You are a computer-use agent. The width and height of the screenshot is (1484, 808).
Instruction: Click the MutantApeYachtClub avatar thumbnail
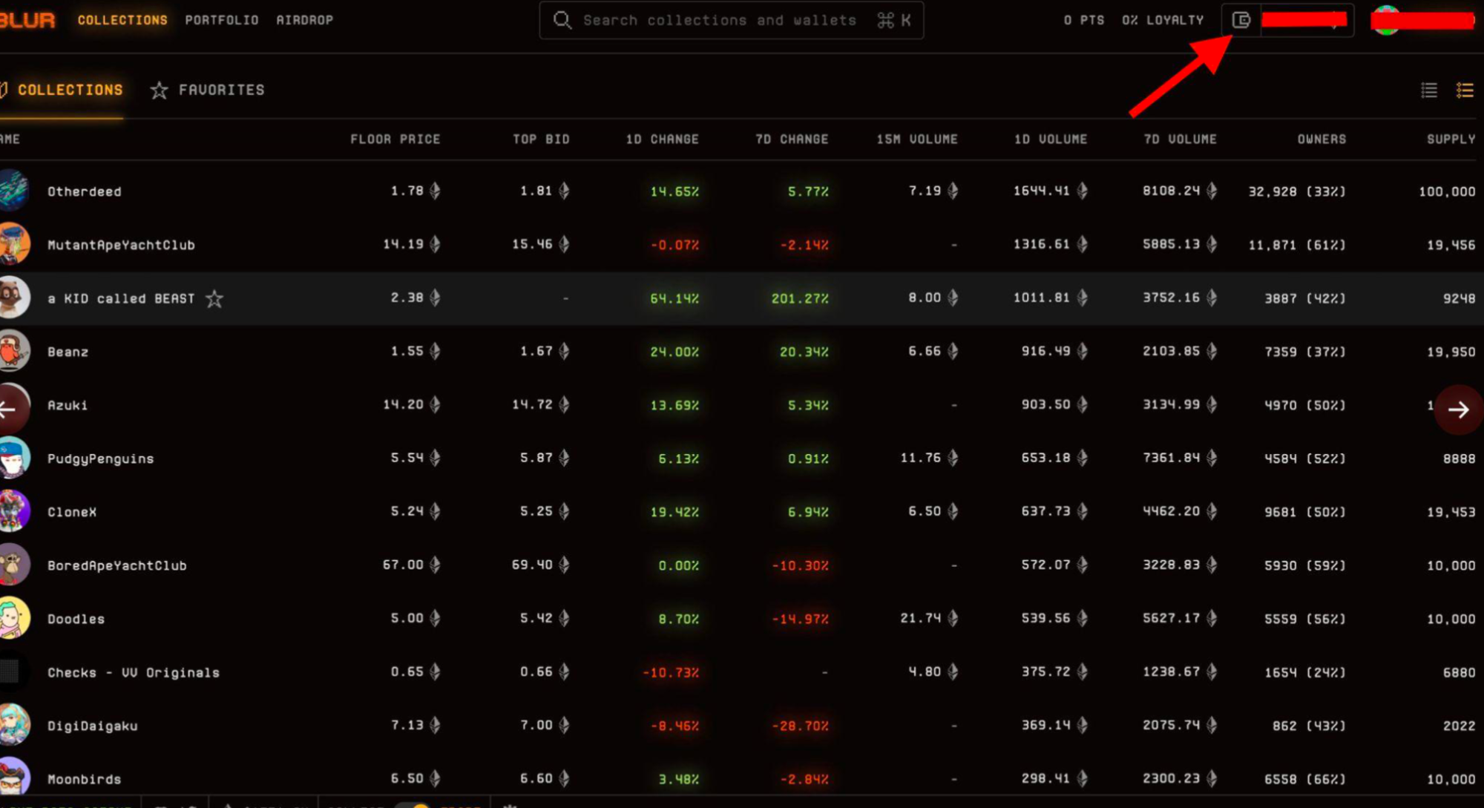(x=13, y=244)
